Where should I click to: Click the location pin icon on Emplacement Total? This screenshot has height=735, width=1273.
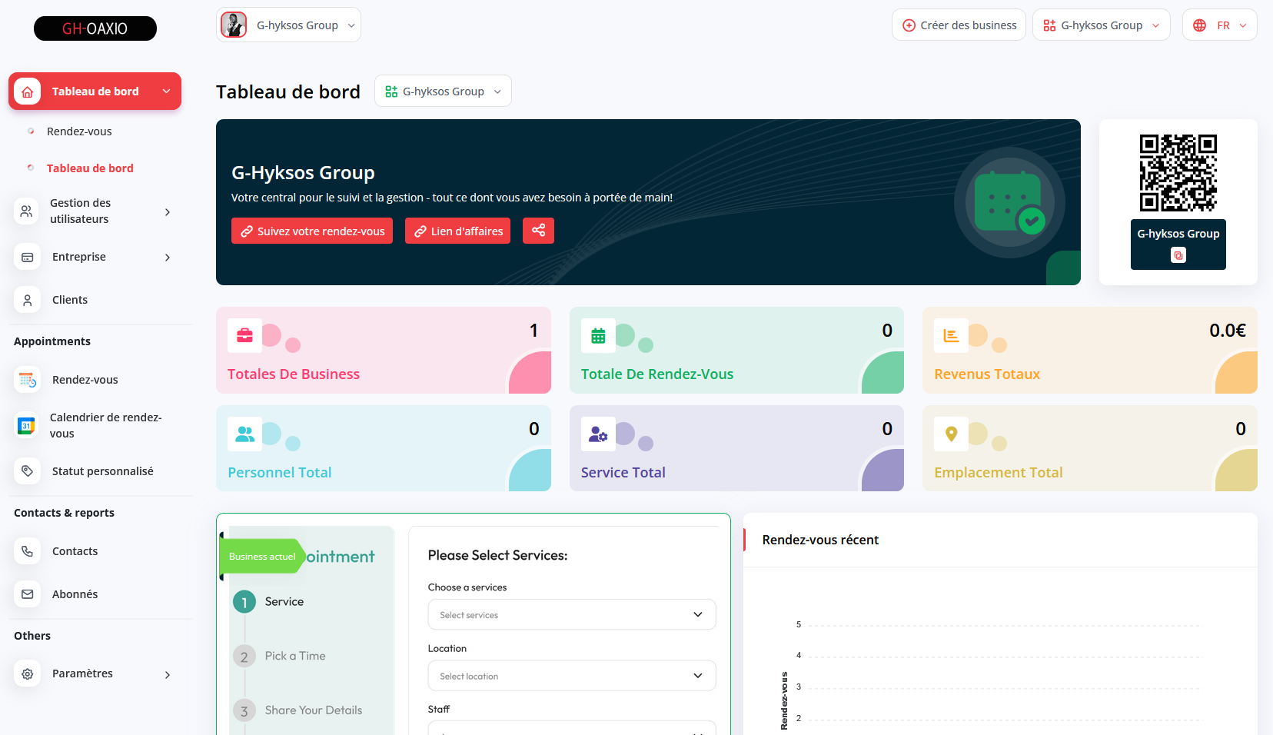tap(951, 434)
